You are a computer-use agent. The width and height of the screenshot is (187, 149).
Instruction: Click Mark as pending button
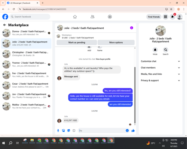[77, 42]
